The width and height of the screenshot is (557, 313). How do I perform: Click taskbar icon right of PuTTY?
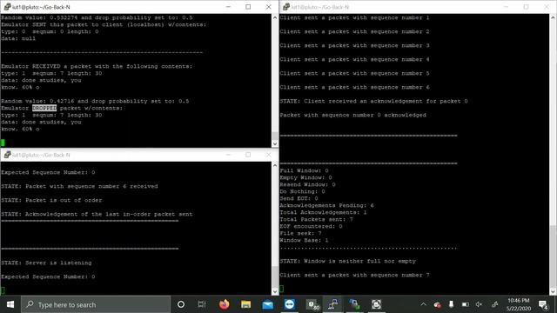coord(354,304)
